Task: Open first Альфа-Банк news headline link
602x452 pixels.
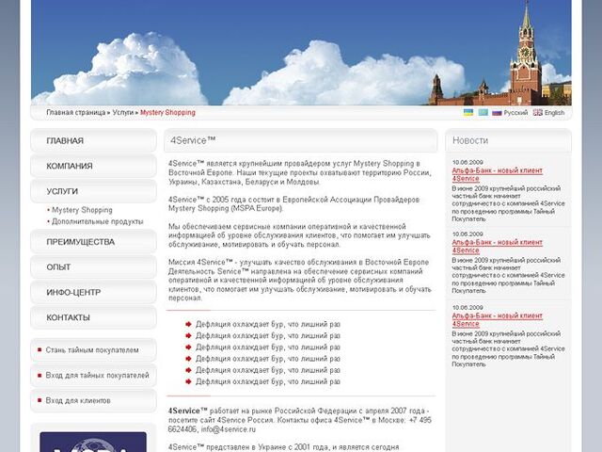Action: (498, 174)
